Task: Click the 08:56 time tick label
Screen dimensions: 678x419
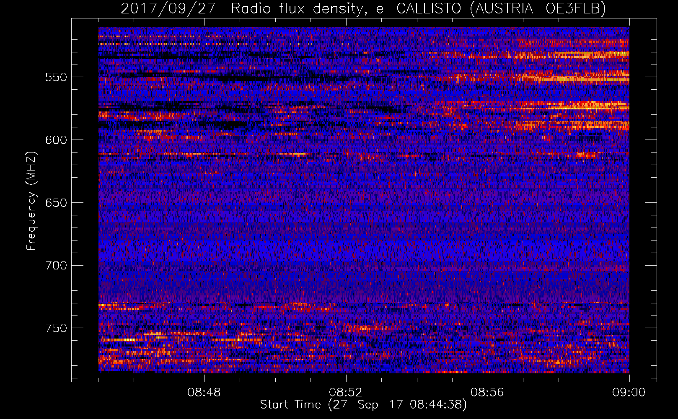Action: point(488,393)
